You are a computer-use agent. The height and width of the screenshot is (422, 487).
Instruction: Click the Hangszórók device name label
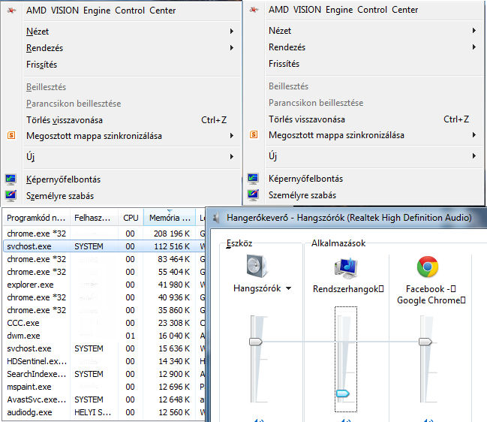pos(257,288)
